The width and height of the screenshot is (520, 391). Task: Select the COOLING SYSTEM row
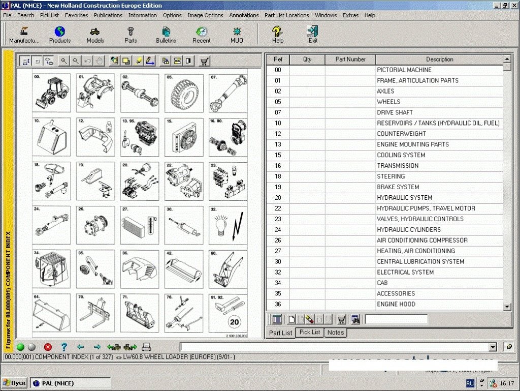[385, 155]
